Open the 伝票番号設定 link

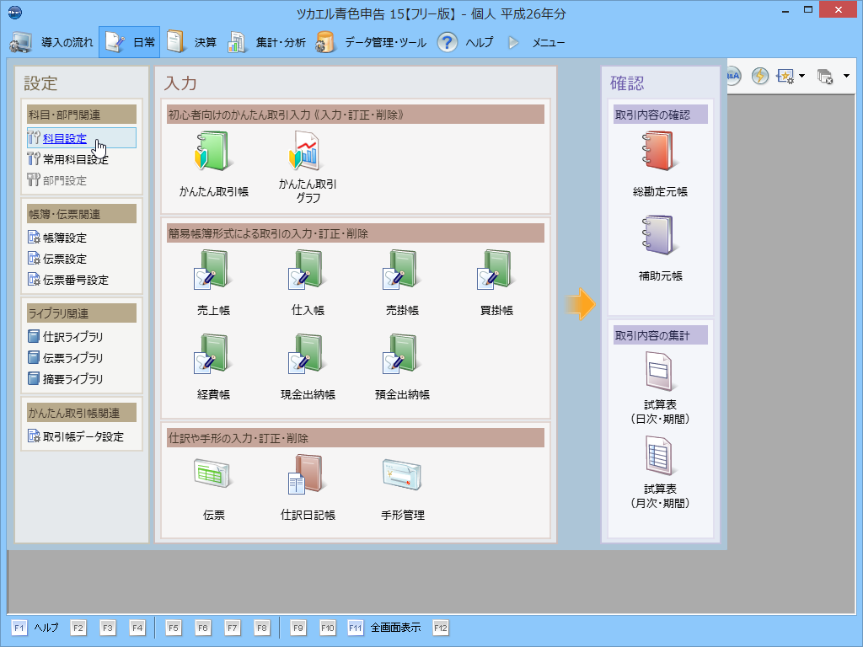tap(75, 280)
